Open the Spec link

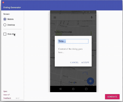coord(5,91)
